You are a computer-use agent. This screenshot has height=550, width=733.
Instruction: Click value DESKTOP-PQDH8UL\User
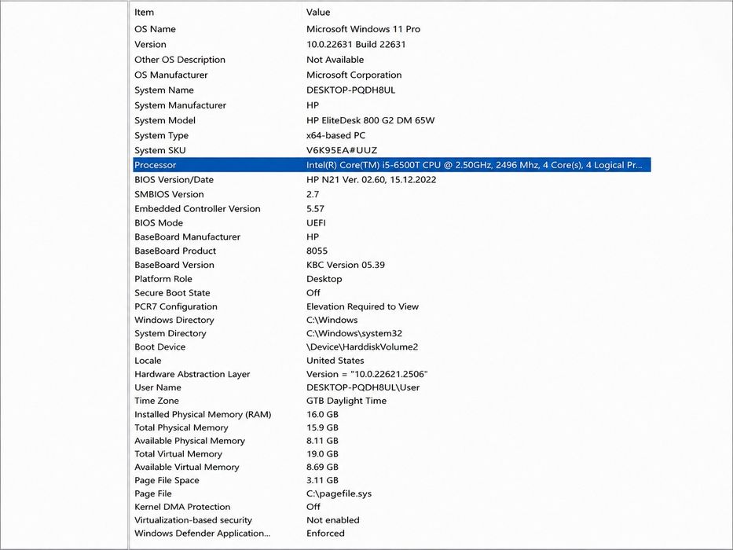pos(363,387)
